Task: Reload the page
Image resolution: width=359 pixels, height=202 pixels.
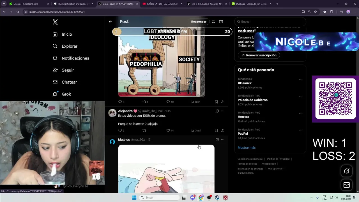Action: pyautogui.click(x=18, y=12)
